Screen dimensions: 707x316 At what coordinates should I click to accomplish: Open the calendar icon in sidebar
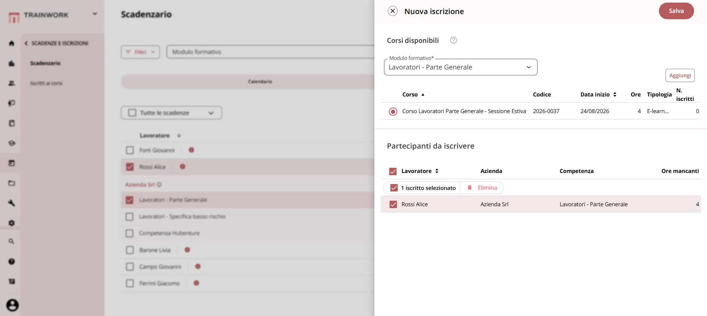point(11,163)
